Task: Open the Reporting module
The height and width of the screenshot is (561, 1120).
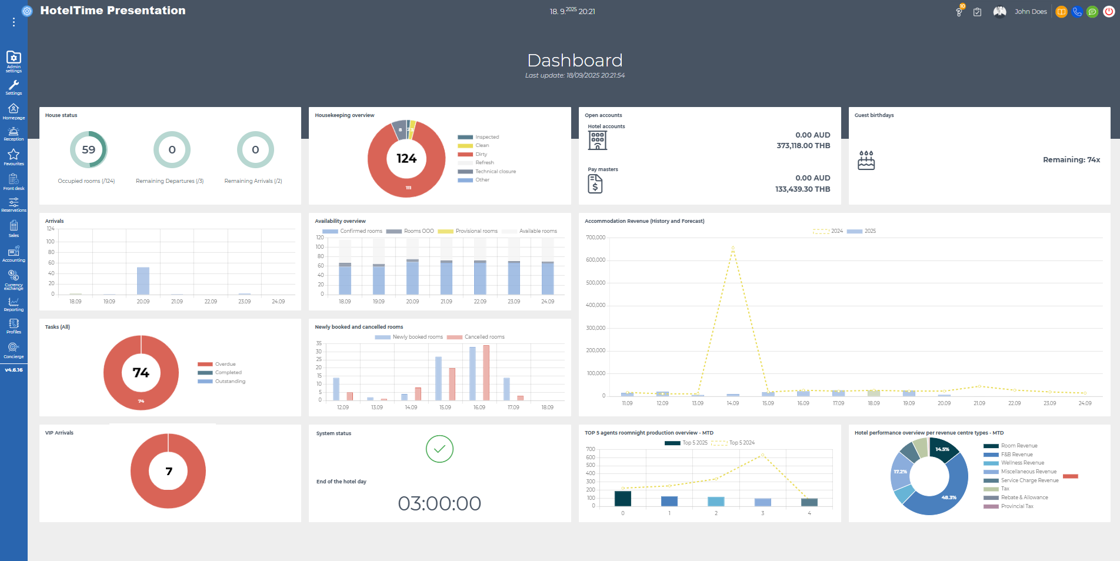Action: click(x=14, y=304)
